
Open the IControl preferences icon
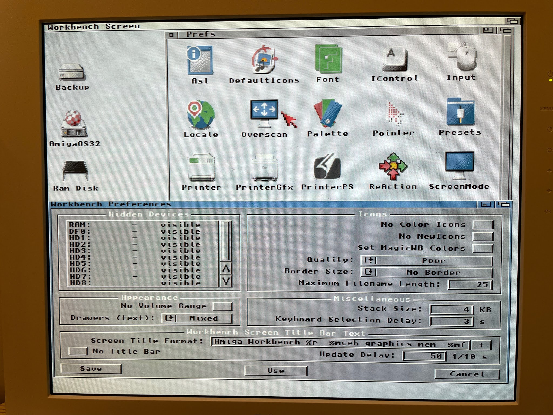[394, 59]
